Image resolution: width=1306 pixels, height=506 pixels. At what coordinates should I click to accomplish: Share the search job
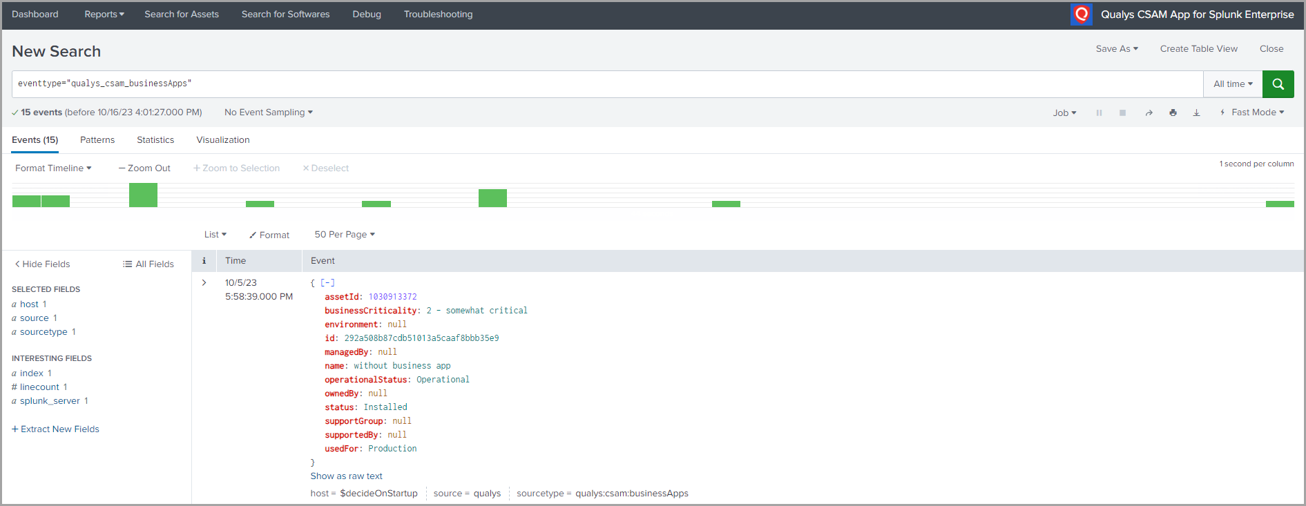(x=1149, y=113)
